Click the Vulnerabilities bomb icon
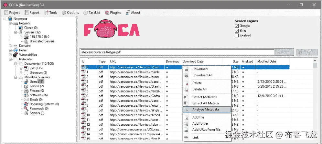322x144 pixels. (x=16, y=55)
